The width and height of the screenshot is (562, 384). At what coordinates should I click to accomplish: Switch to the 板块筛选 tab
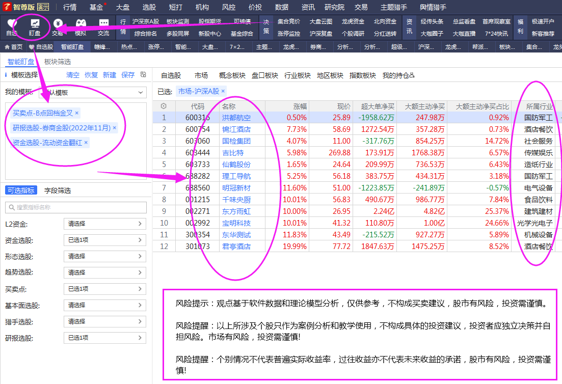click(58, 62)
